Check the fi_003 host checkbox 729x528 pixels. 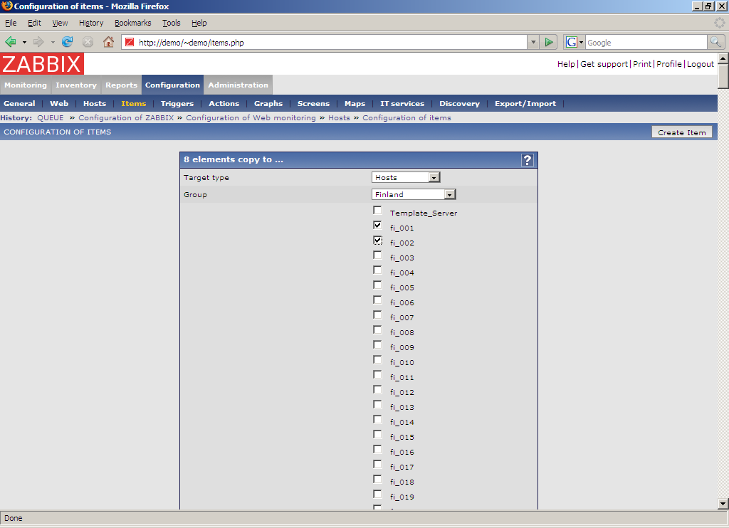[x=377, y=255]
